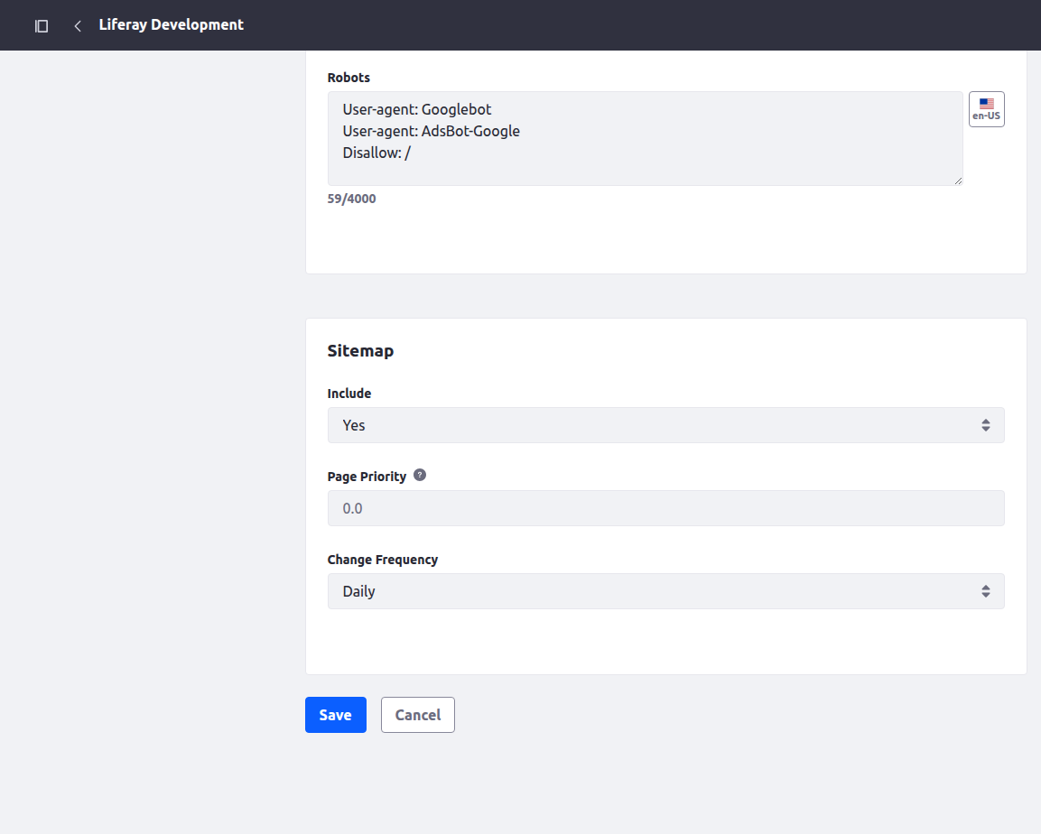1041x834 pixels.
Task: Click the Include field label
Action: coord(349,394)
